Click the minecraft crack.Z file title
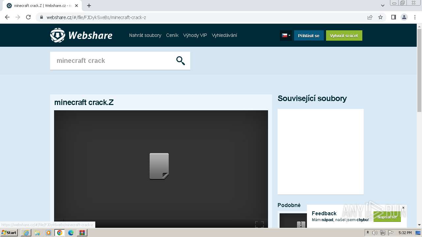 84,102
